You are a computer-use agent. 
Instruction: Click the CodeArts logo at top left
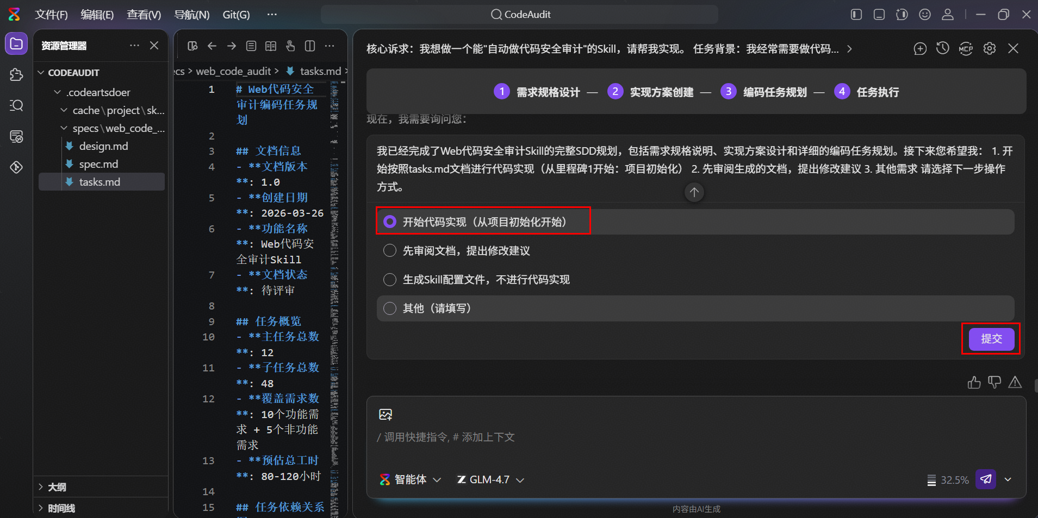pos(14,15)
